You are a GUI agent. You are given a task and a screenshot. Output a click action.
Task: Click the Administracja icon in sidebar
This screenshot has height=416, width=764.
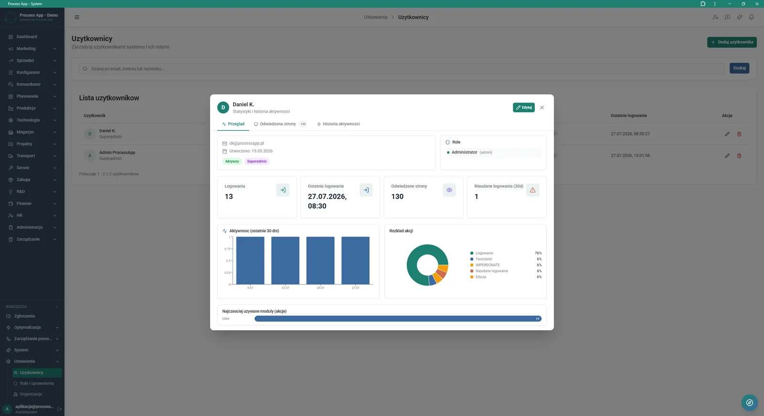11,227
